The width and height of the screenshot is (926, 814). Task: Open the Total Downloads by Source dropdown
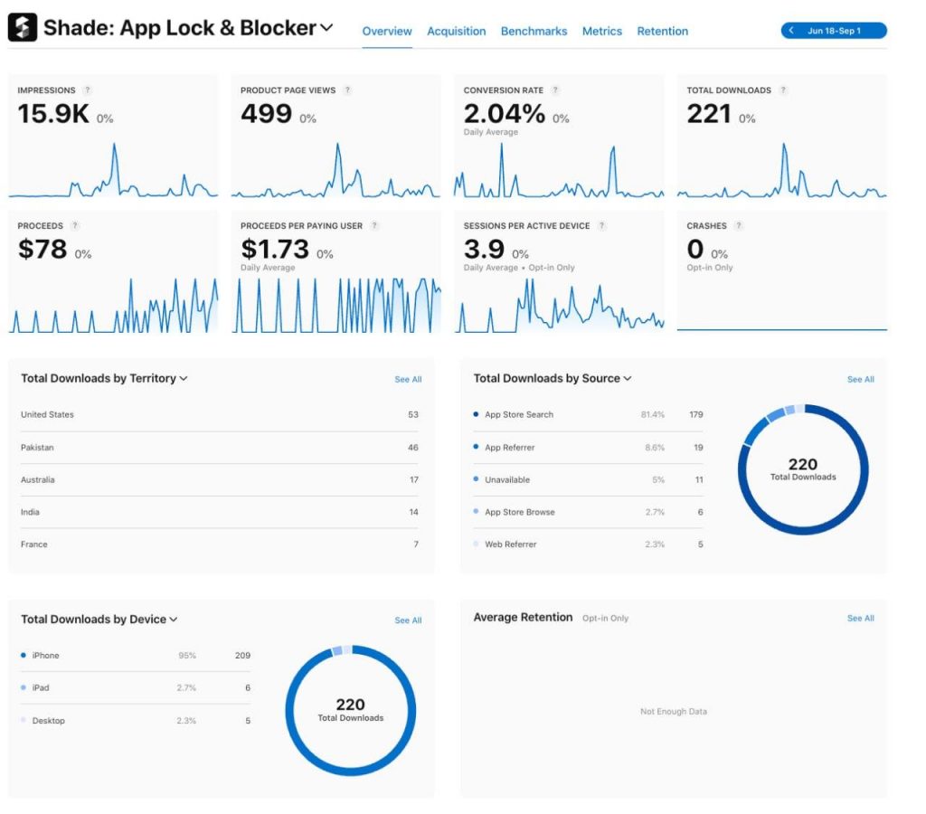pyautogui.click(x=628, y=378)
